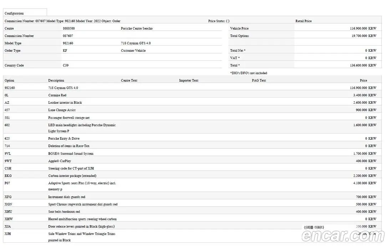Viewport: 386px width, 248px height.
Task: Click the Centre Text column header
Action: coord(129,81)
